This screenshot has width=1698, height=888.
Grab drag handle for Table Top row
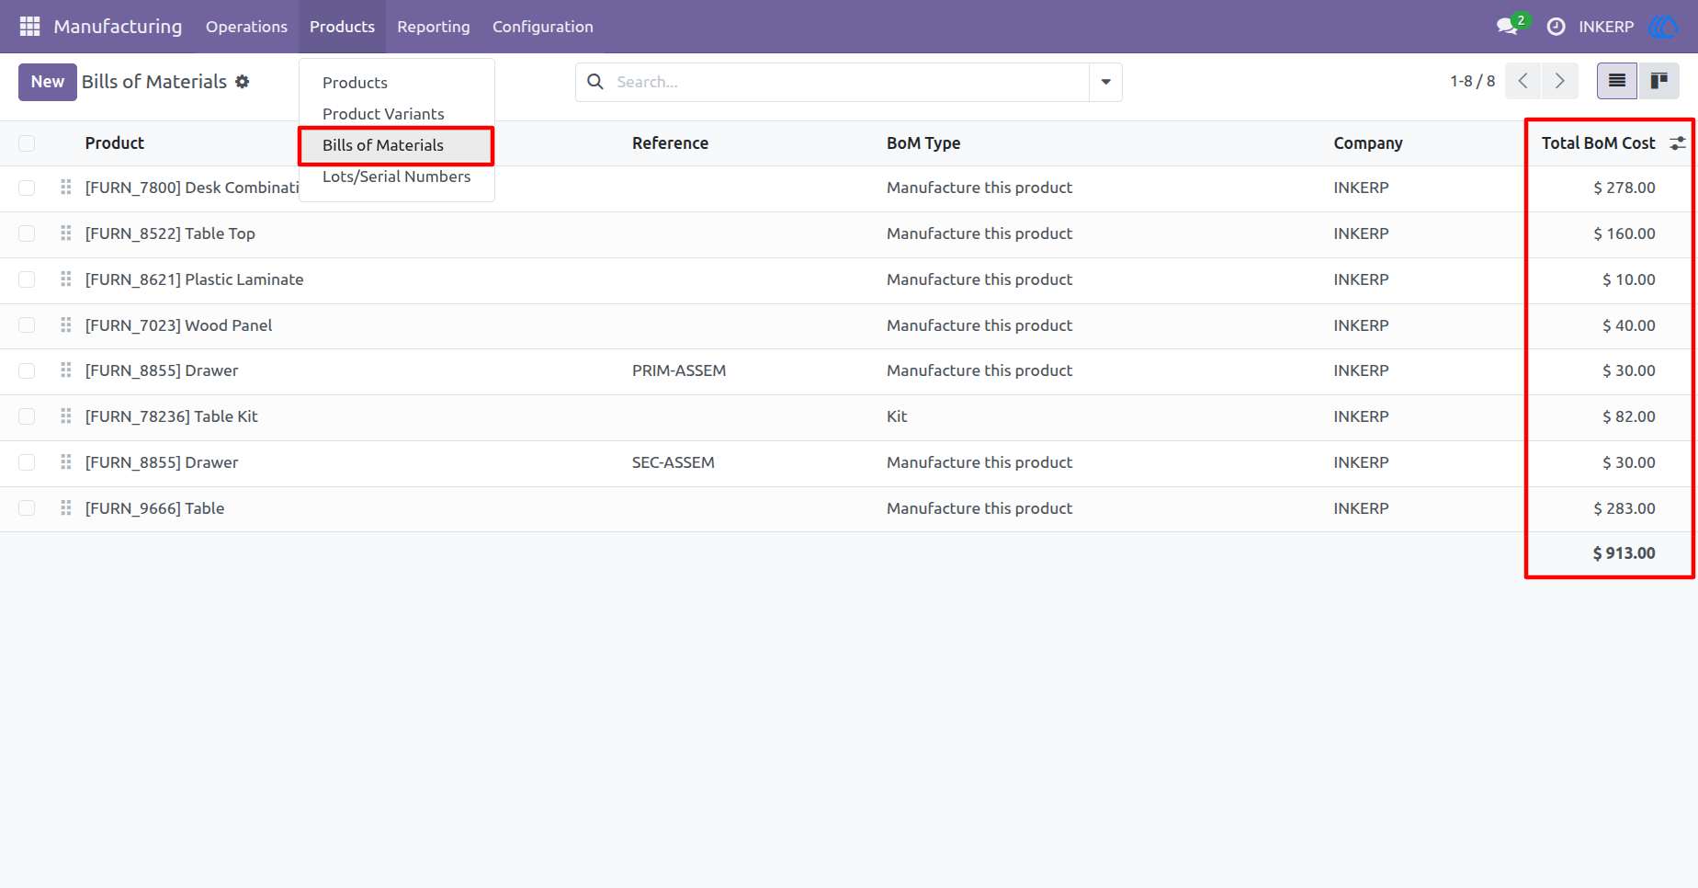click(x=66, y=233)
